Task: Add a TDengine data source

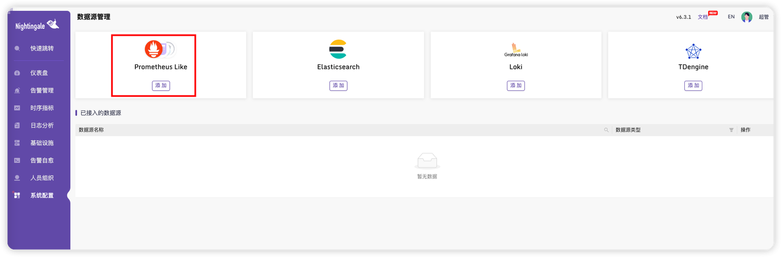Action: tap(693, 85)
